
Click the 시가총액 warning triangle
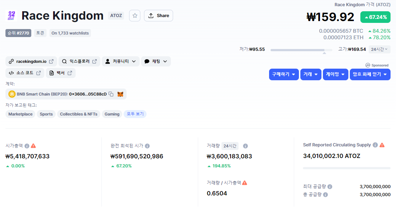point(33,146)
